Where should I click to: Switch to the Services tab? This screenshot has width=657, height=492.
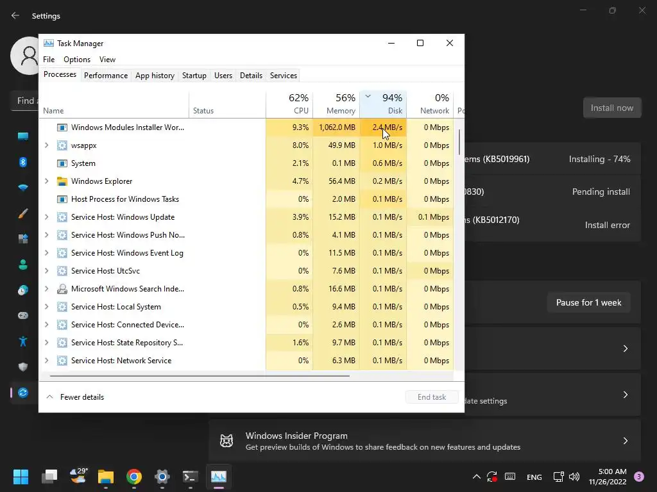tap(283, 76)
